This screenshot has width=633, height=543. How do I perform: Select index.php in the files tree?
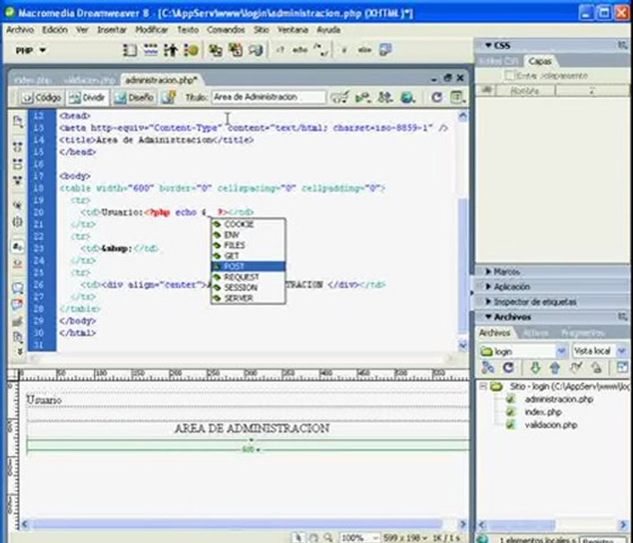(x=543, y=412)
